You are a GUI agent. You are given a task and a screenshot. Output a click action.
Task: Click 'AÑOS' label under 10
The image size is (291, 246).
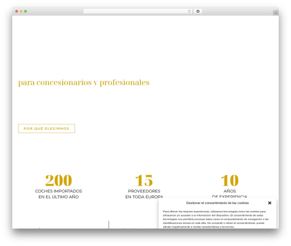pos(230,191)
